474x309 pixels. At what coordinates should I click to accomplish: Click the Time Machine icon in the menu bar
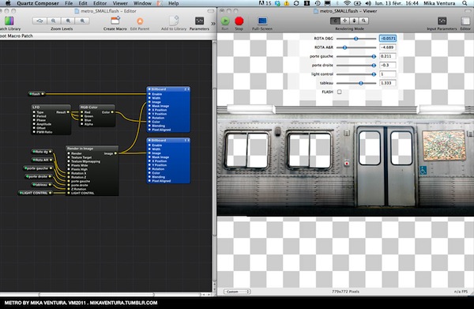tap(318, 3)
